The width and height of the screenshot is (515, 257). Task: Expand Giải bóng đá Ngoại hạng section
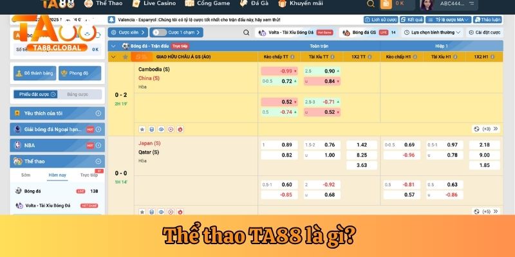point(57,129)
